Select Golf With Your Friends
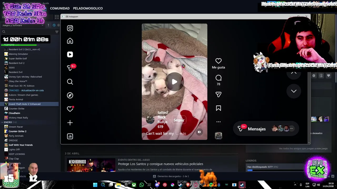 pyautogui.click(x=21, y=145)
